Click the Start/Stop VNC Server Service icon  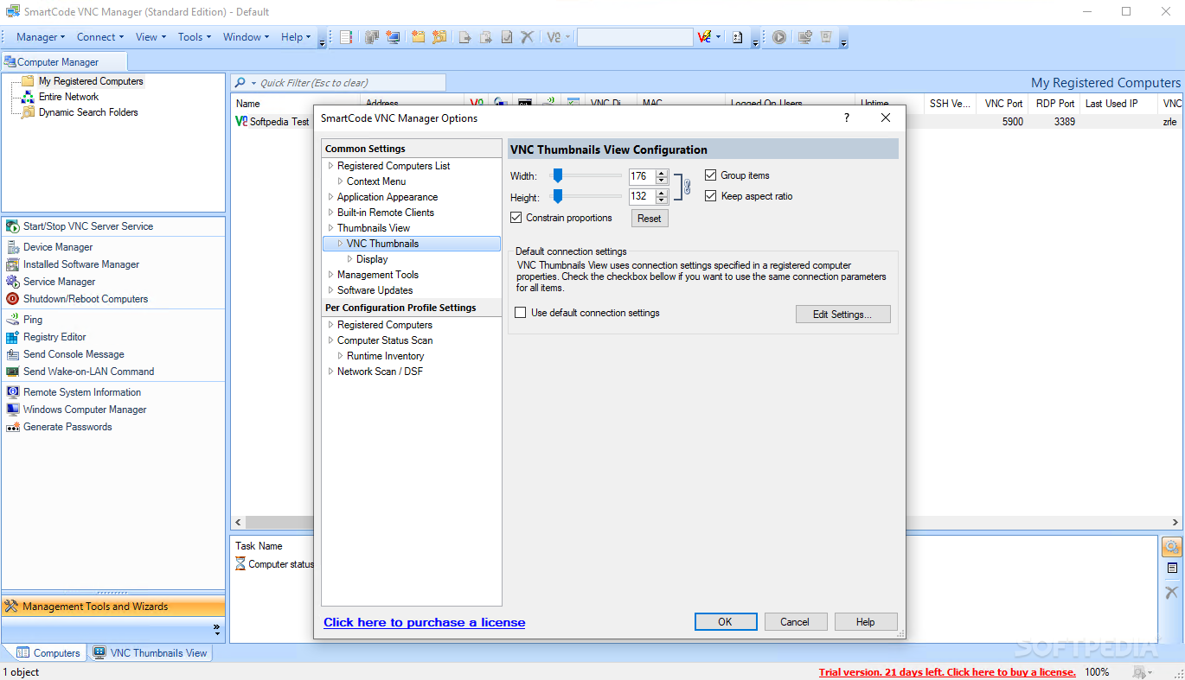(13, 226)
